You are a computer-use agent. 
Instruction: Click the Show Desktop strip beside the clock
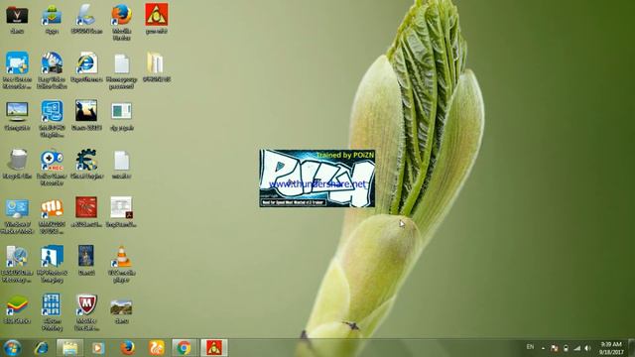coord(631,348)
